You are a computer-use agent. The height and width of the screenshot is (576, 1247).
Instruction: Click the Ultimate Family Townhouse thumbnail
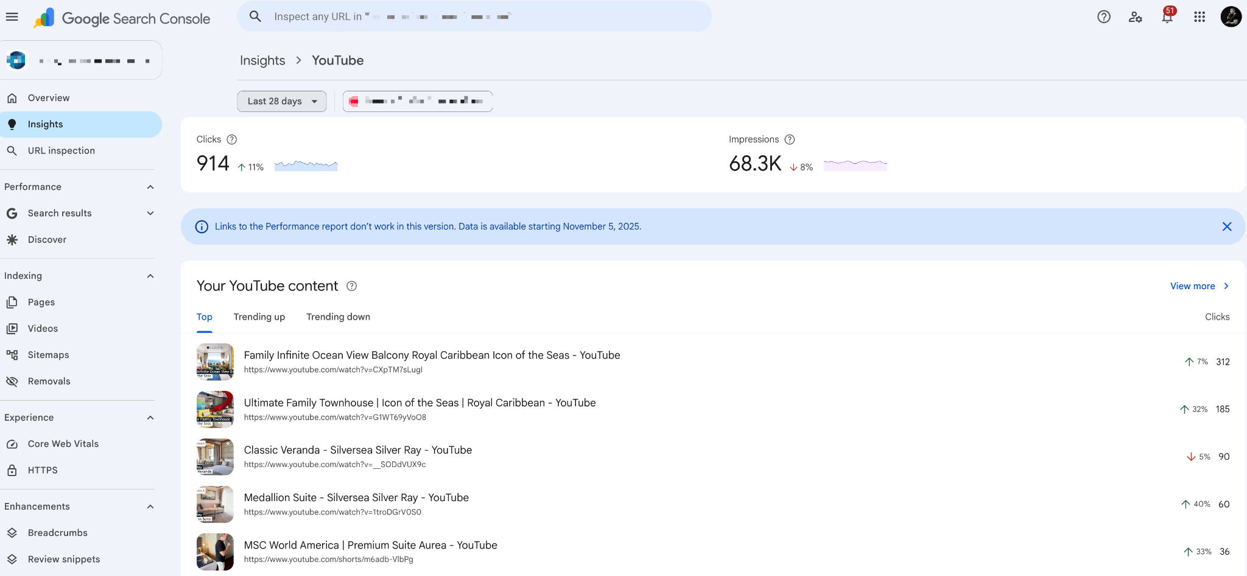click(215, 409)
